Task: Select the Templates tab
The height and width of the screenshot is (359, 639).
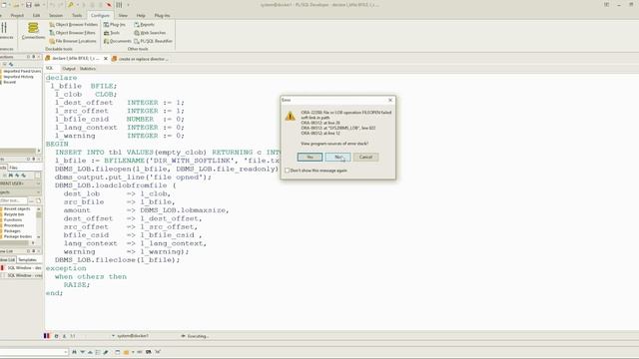Action: (x=27, y=259)
